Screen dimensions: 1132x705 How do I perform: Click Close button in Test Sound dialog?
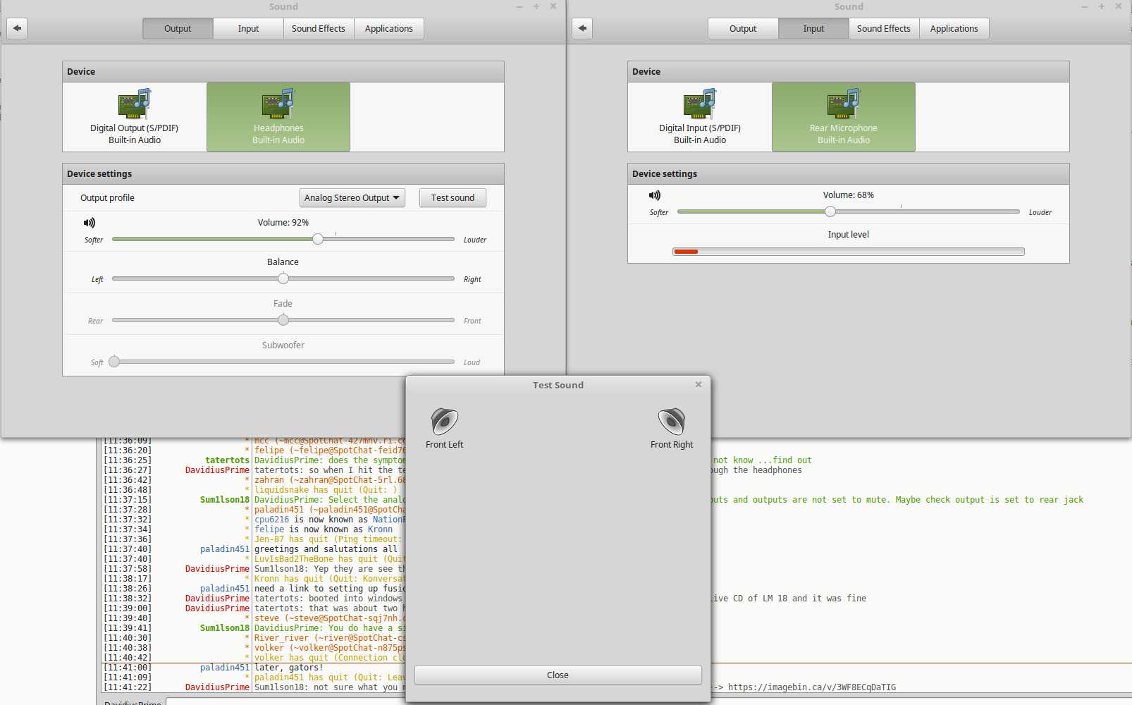[x=558, y=675]
